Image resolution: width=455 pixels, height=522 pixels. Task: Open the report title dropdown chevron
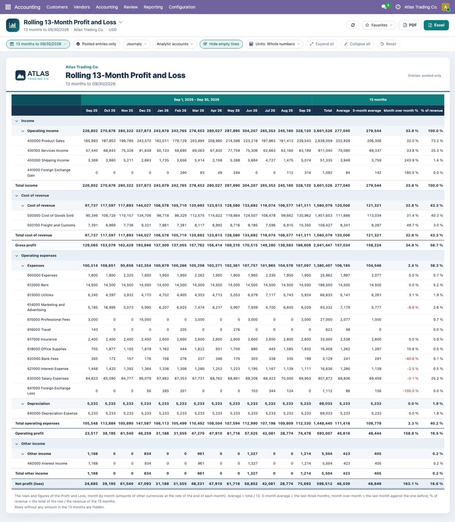coord(121,22)
